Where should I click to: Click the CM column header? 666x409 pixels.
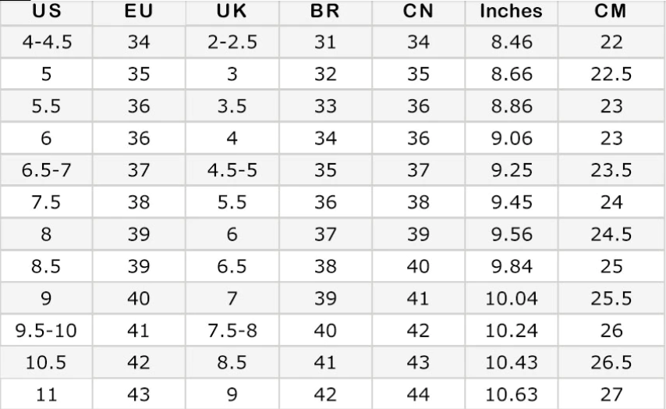pos(611,12)
